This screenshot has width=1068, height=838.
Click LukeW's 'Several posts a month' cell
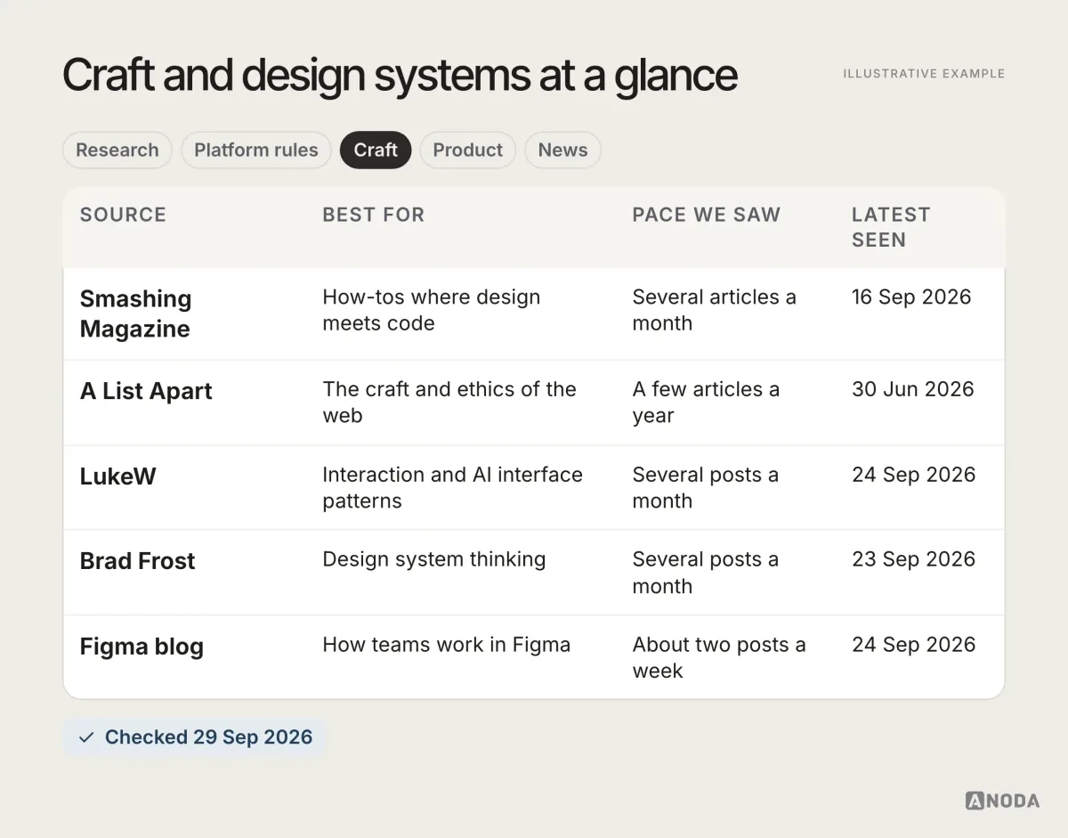point(706,487)
